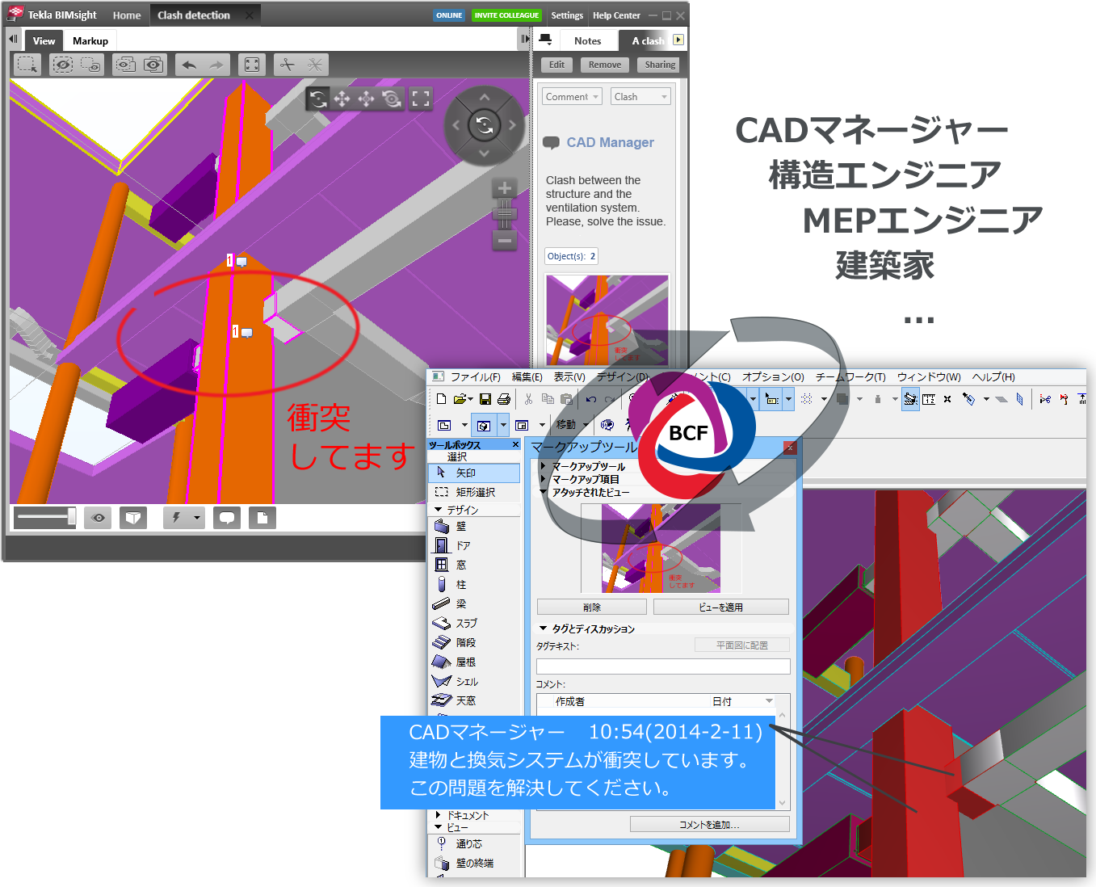Toggle object visibility with the eye icon
Viewport: 1096px width, 887px height.
98,518
